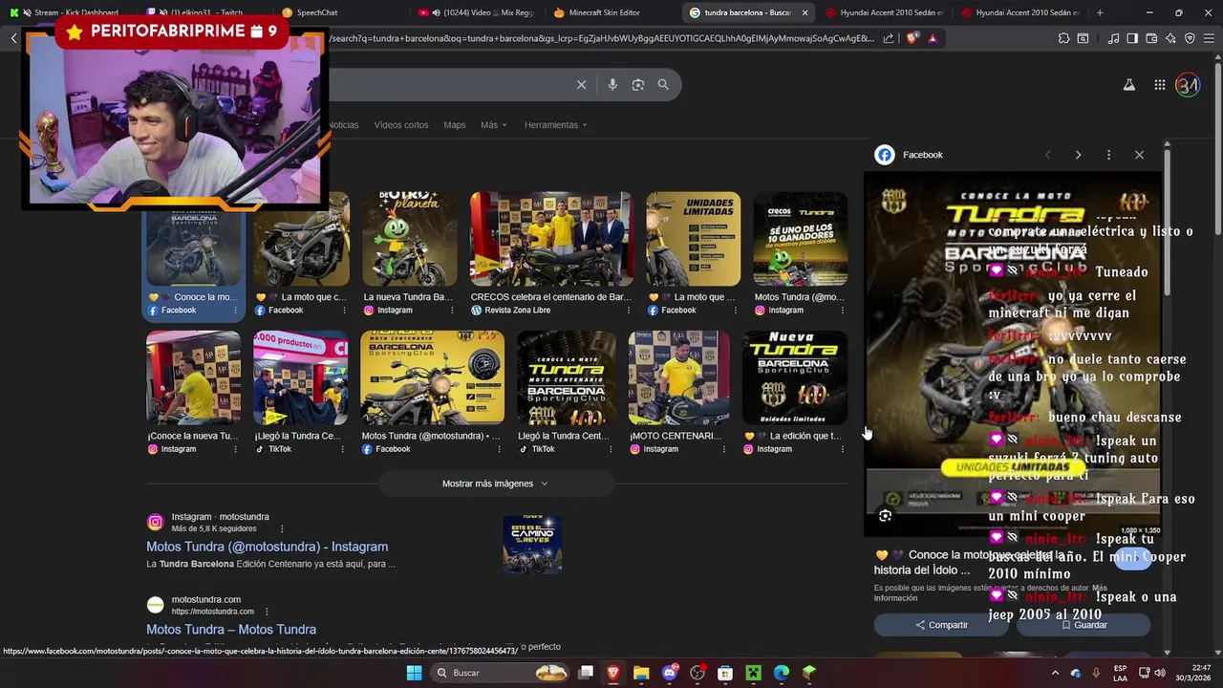1223x688 pixels.
Task: Click the browser address bar URL
Action: coord(602,38)
